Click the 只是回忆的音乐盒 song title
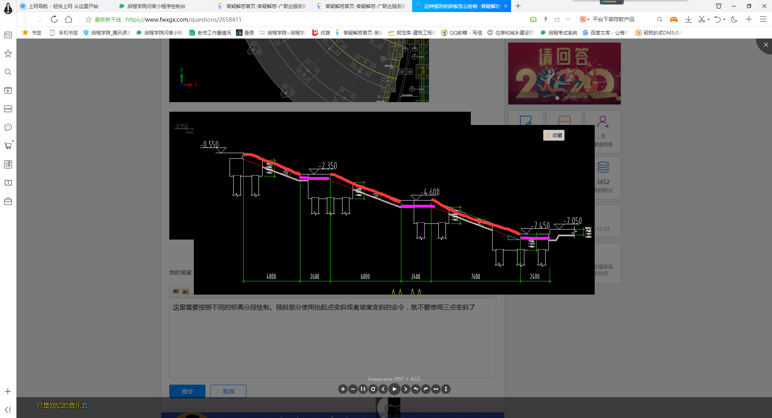Viewport: 772px width, 418px height. click(62, 405)
